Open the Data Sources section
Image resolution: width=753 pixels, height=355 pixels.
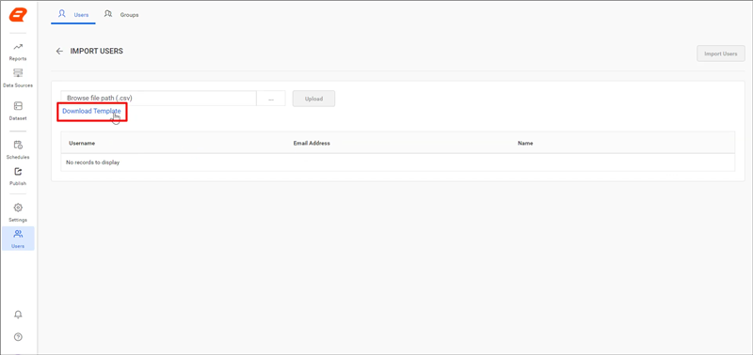coord(18,79)
